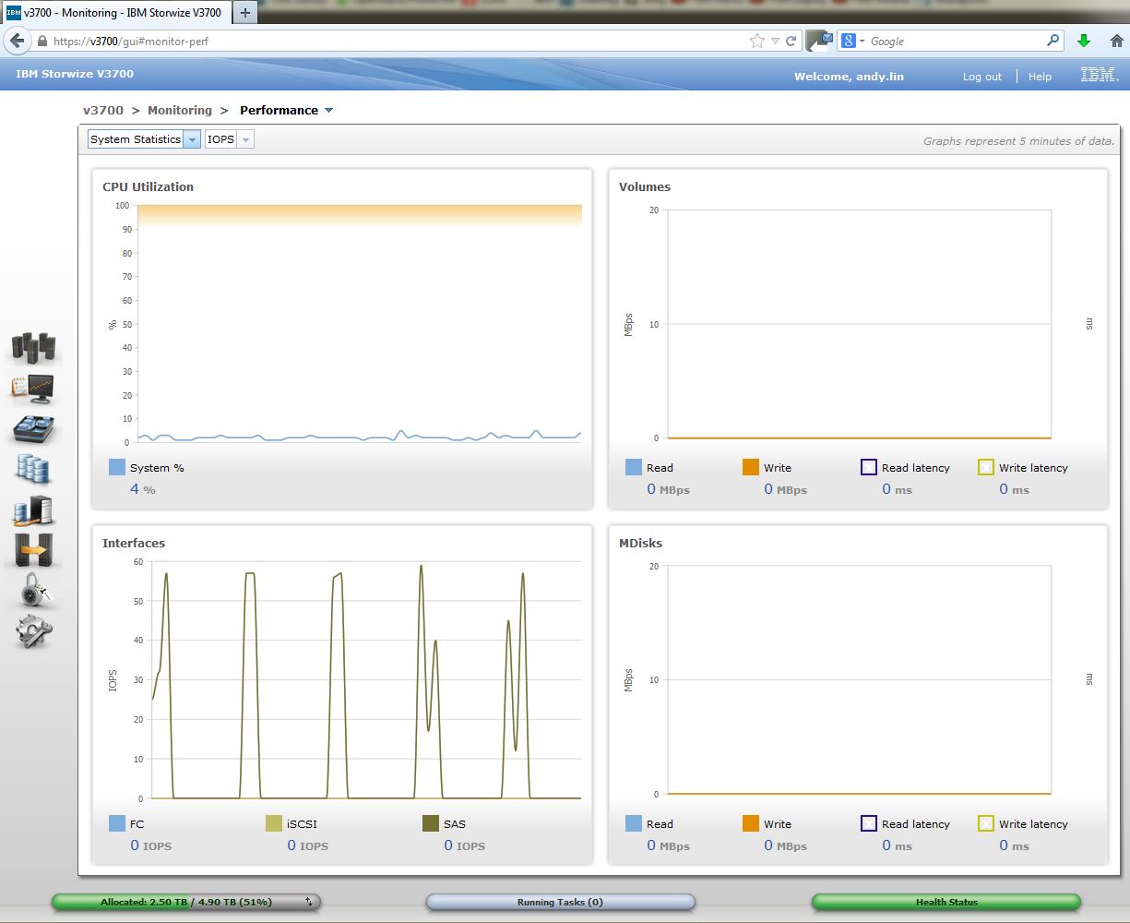The image size is (1130, 923).
Task: Click the Google search engine icon
Action: [x=849, y=41]
